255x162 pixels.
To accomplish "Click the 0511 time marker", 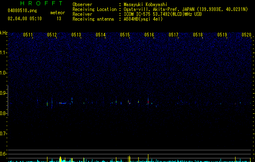I will 28,35.
